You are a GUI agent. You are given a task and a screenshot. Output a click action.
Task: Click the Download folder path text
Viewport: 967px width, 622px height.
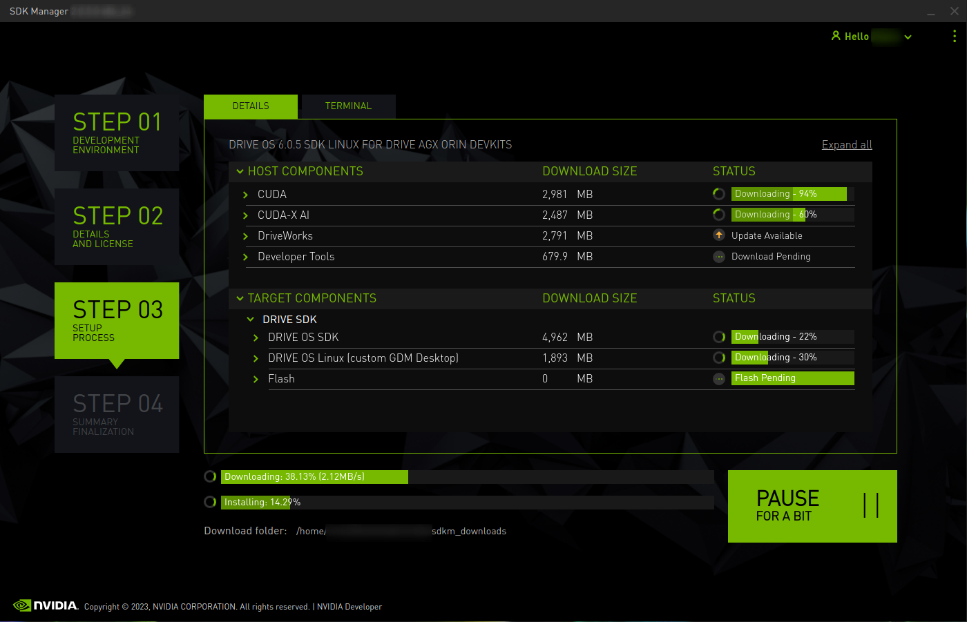401,531
